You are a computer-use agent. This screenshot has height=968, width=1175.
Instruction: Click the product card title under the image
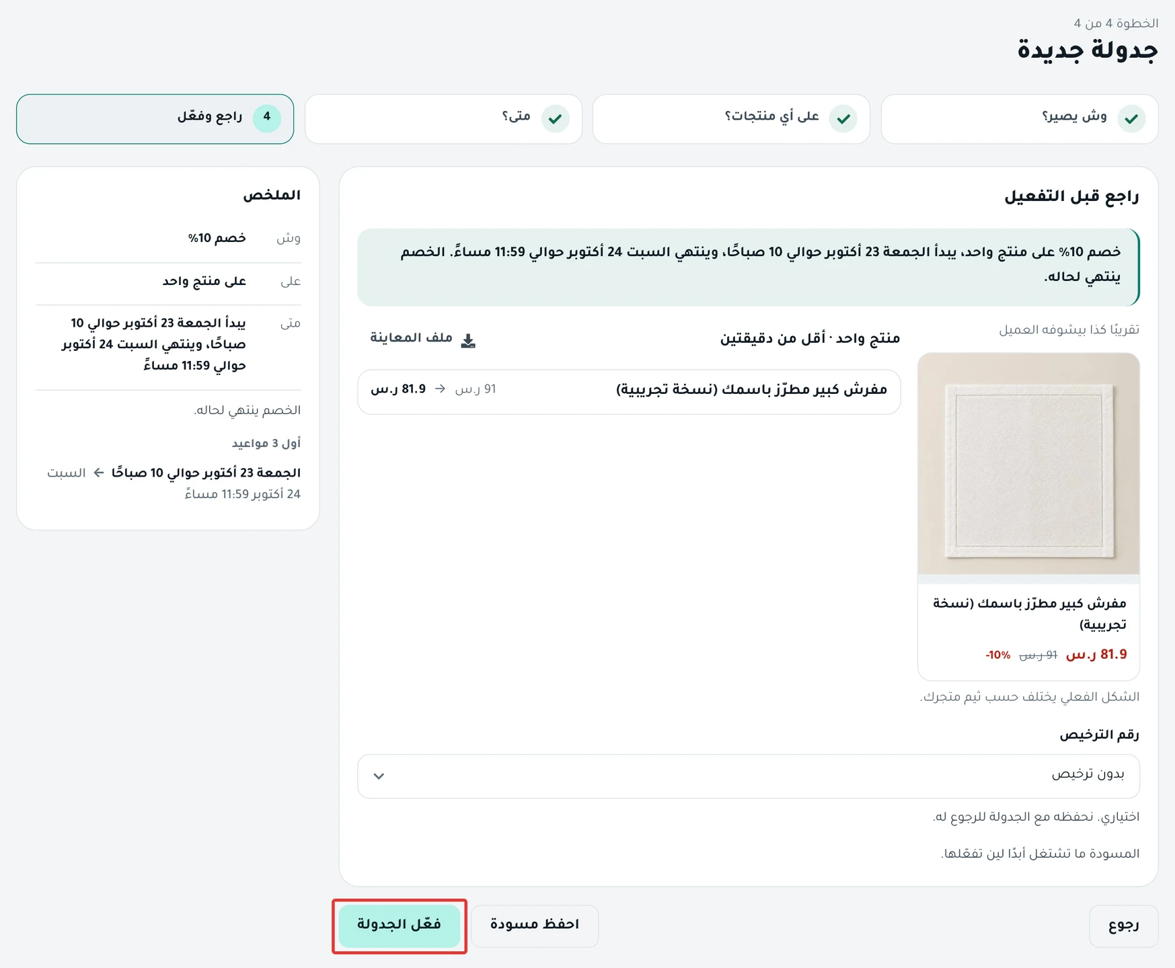1030,614
